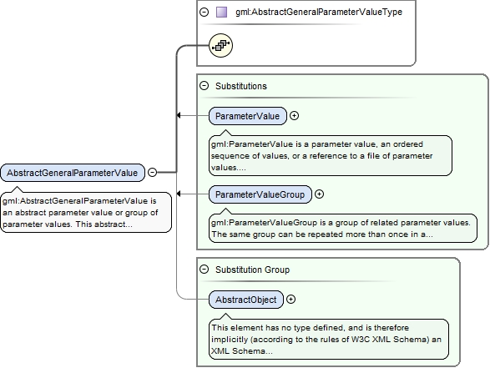490x368 pixels.
Task: Click the sequence compositor icon
Action: (220, 46)
